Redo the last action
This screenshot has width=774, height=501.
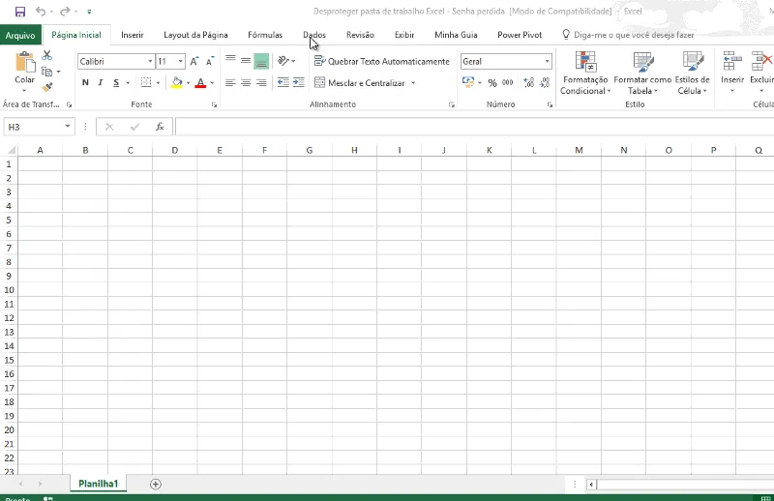click(x=65, y=12)
